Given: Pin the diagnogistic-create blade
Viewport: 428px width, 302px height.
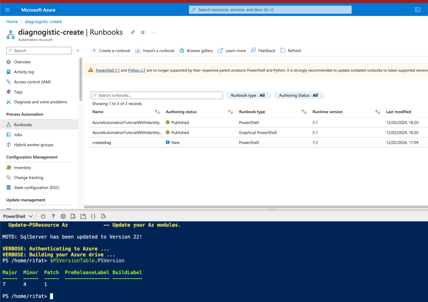Looking at the screenshot, I should click(x=132, y=32).
